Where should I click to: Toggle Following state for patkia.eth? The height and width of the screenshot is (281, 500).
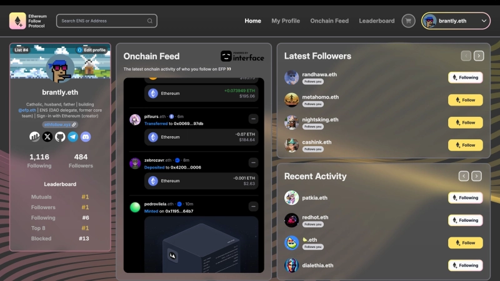click(x=465, y=197)
